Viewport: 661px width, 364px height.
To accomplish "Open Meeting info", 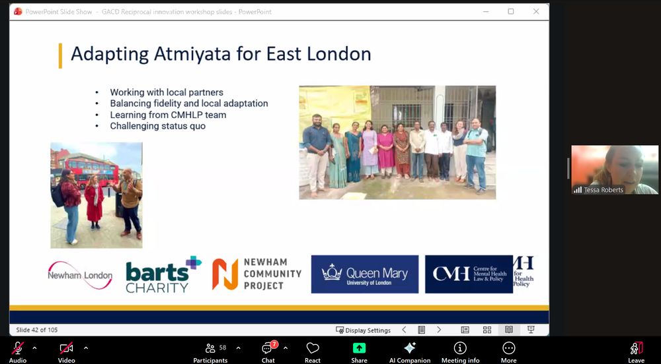I will coord(460,352).
